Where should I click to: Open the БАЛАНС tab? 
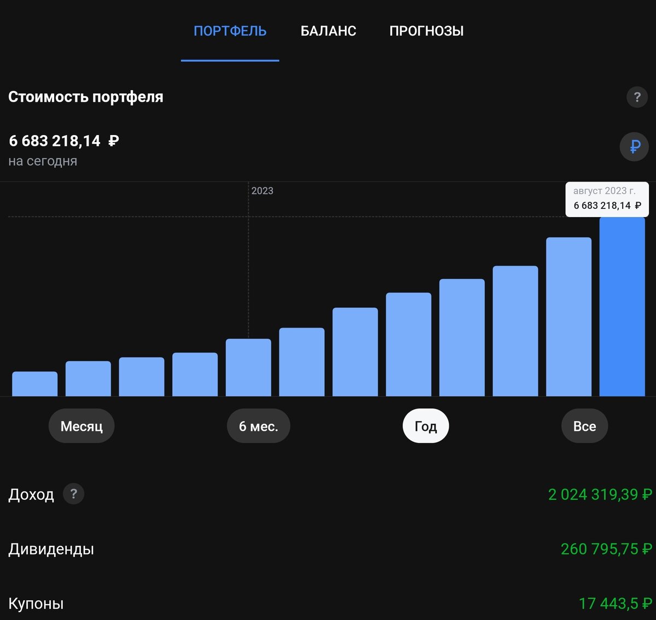click(x=329, y=31)
